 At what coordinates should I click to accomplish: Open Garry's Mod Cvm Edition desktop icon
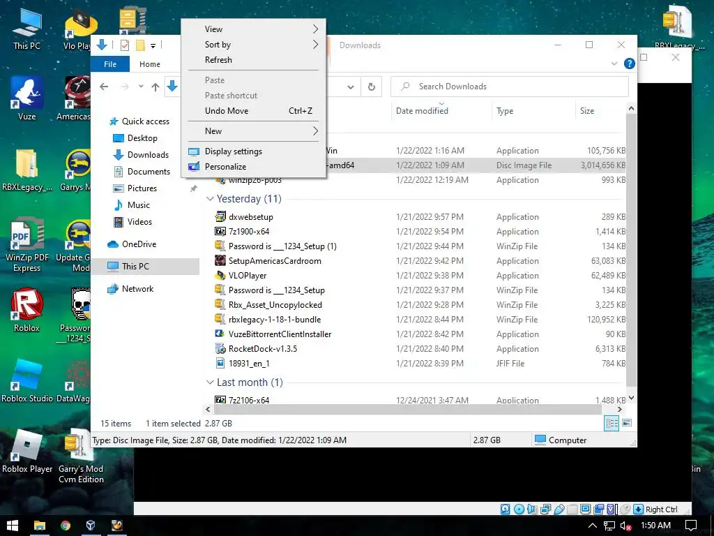click(81, 456)
